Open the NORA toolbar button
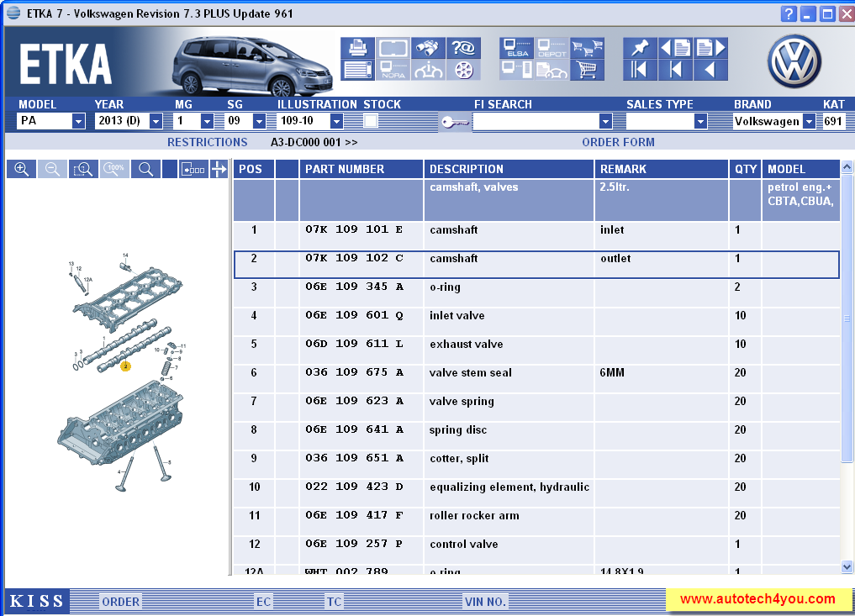Viewport: 855px width, 616px height. click(393, 71)
